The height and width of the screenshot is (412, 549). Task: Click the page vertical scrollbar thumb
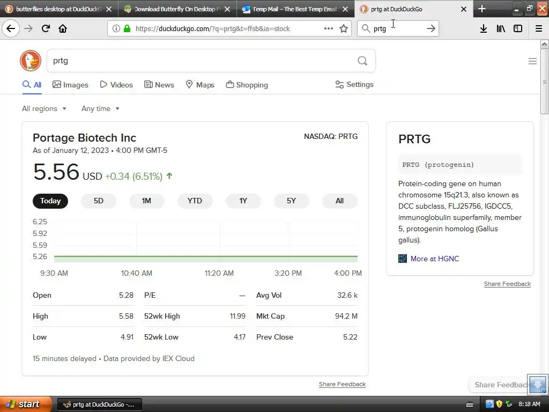[x=544, y=82]
